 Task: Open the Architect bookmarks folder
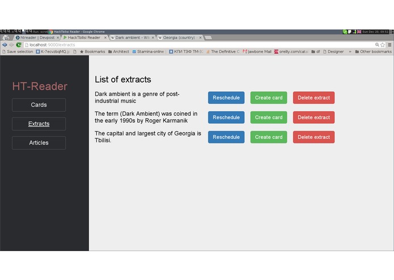[x=118, y=52]
